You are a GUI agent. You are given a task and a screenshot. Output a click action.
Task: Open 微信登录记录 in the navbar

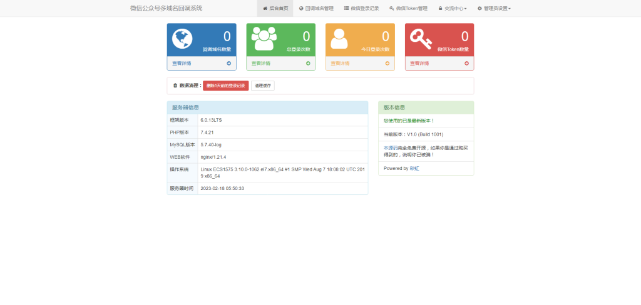pos(361,9)
